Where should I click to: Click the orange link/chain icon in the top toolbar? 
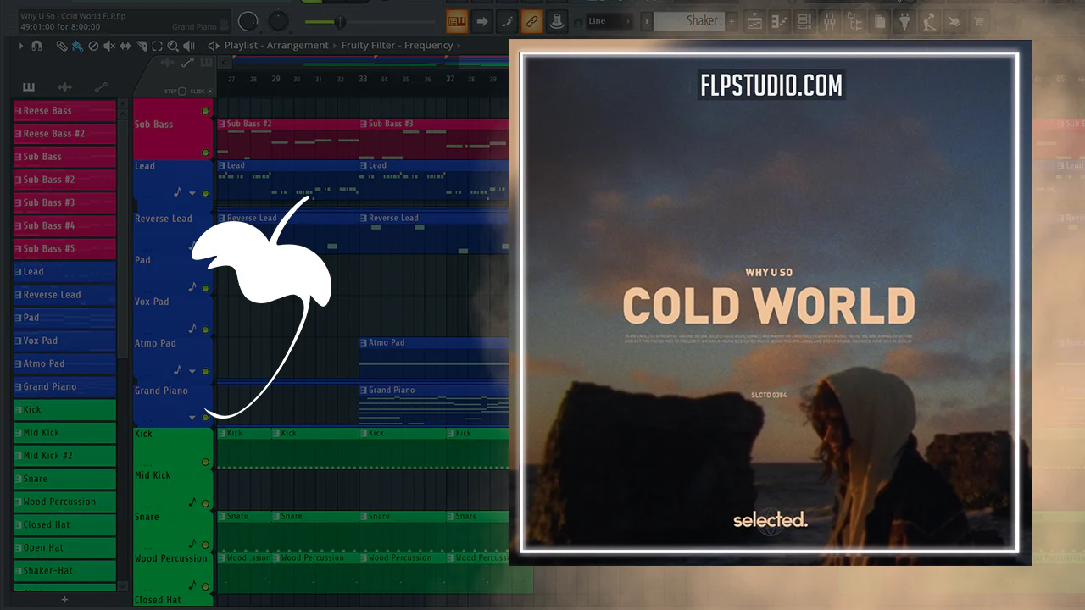[x=532, y=21]
